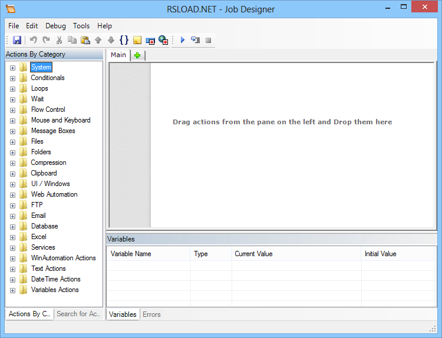Add a new function tab with green plus
The height and width of the screenshot is (338, 442).
coord(137,55)
